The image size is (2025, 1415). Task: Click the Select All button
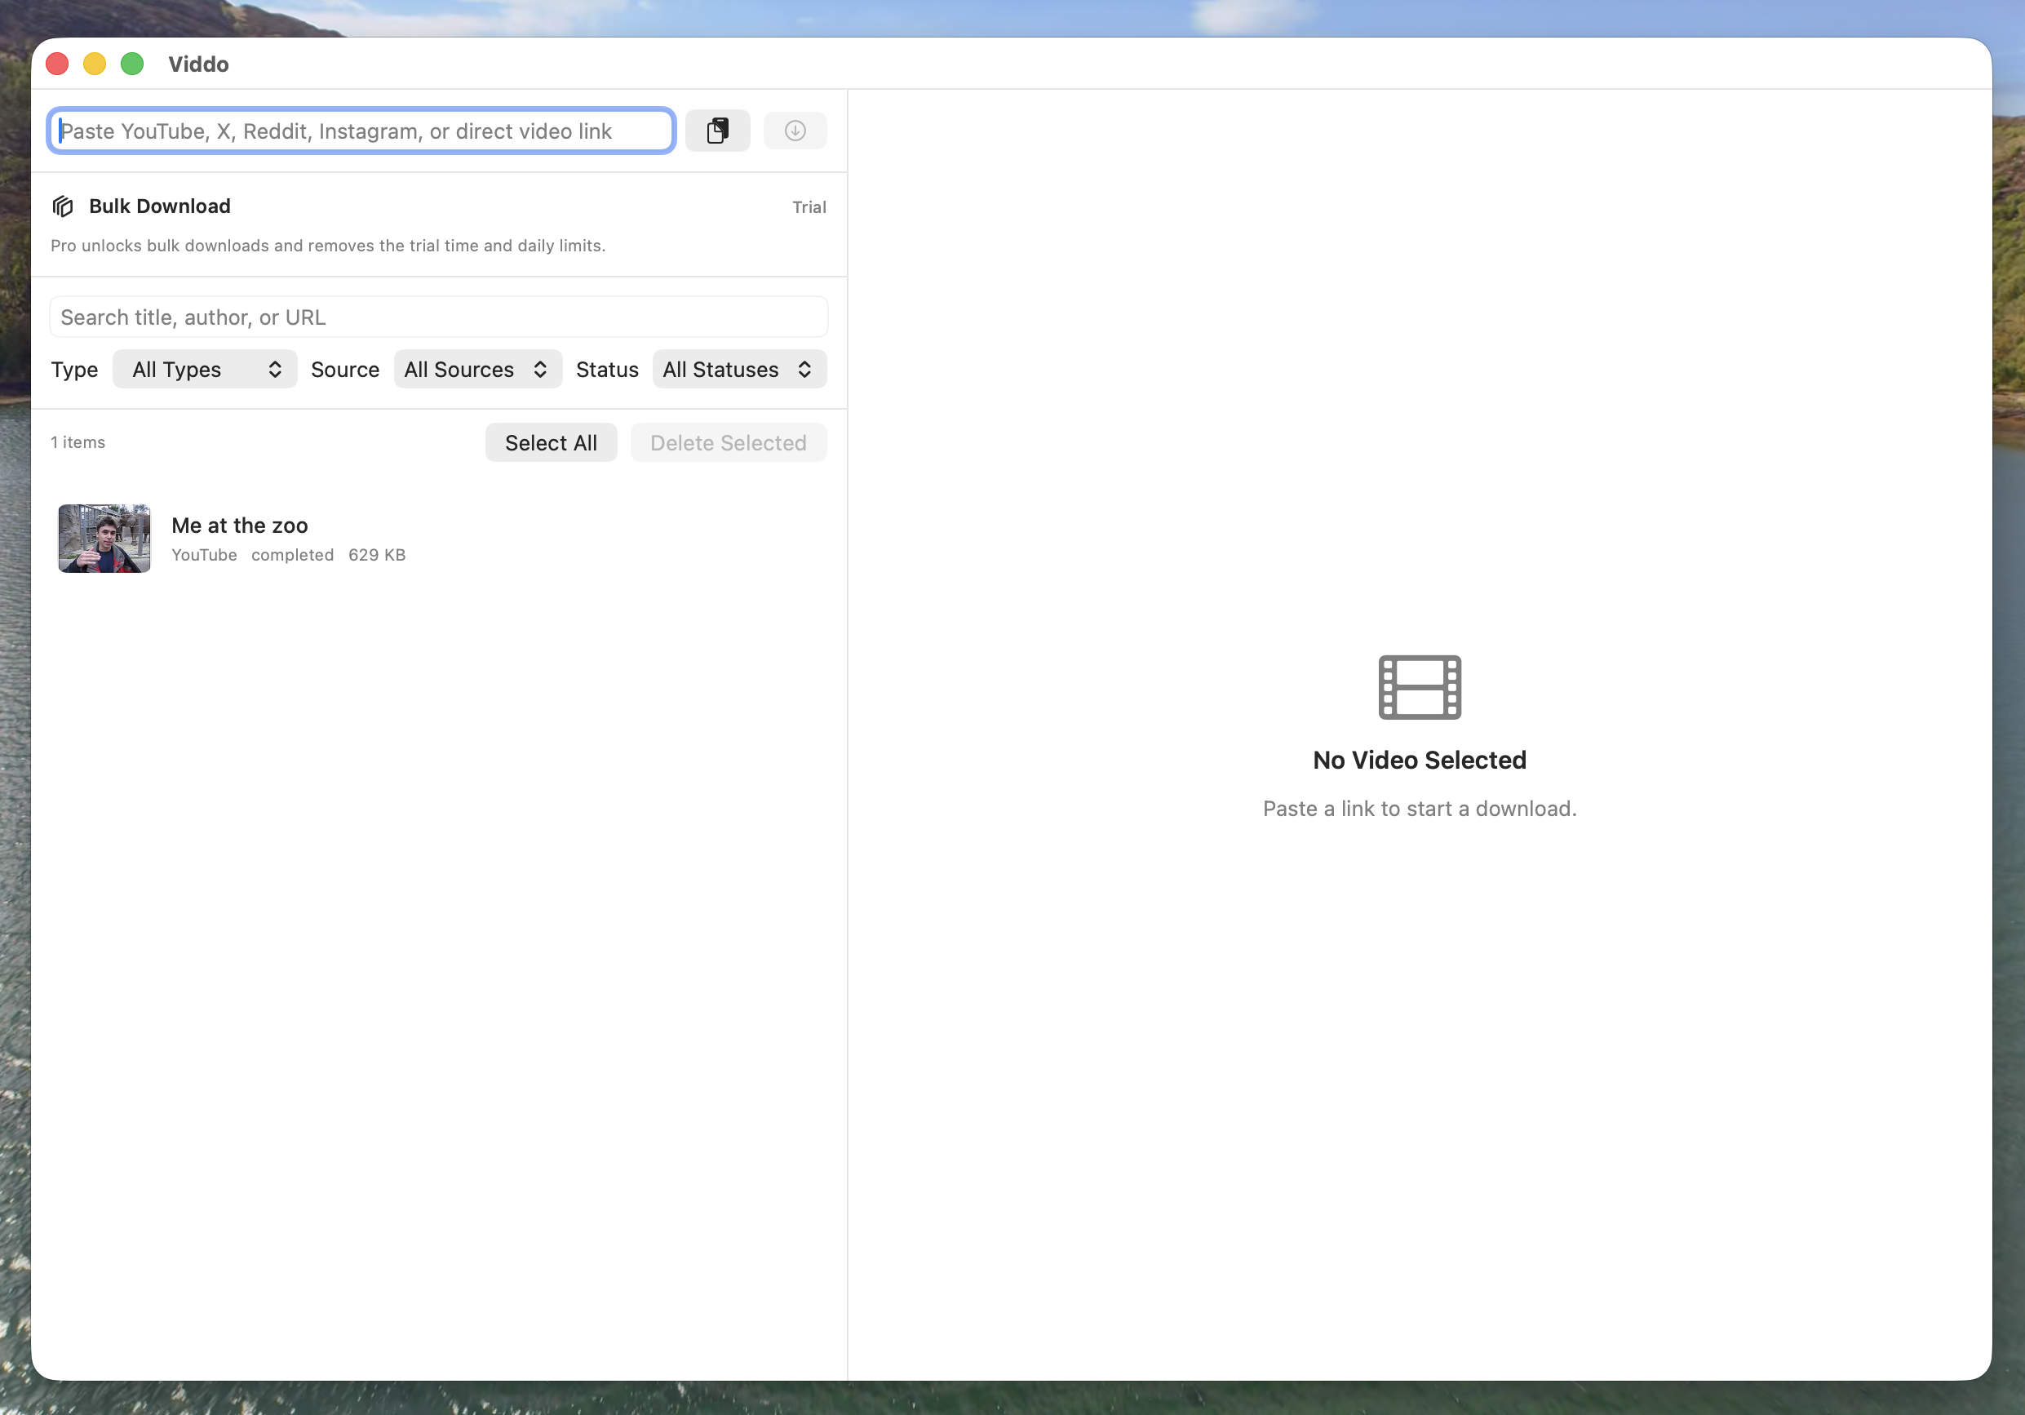tap(551, 442)
